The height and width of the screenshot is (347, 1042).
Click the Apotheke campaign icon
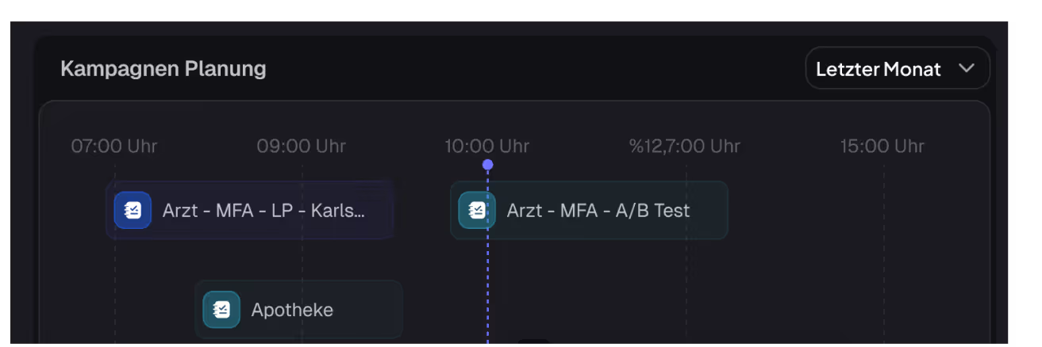click(x=221, y=310)
